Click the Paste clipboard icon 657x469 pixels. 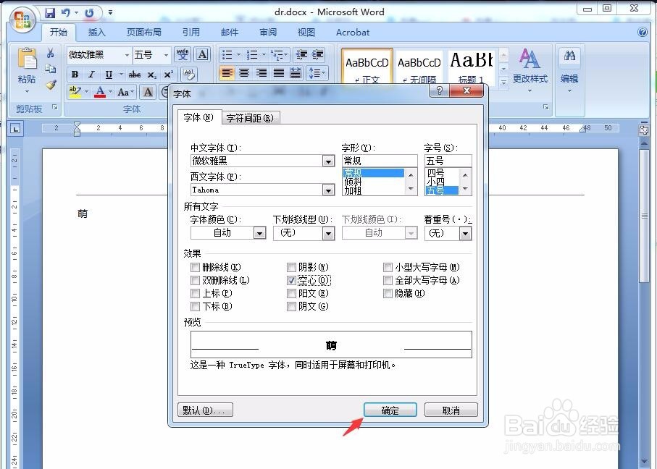pyautogui.click(x=27, y=59)
